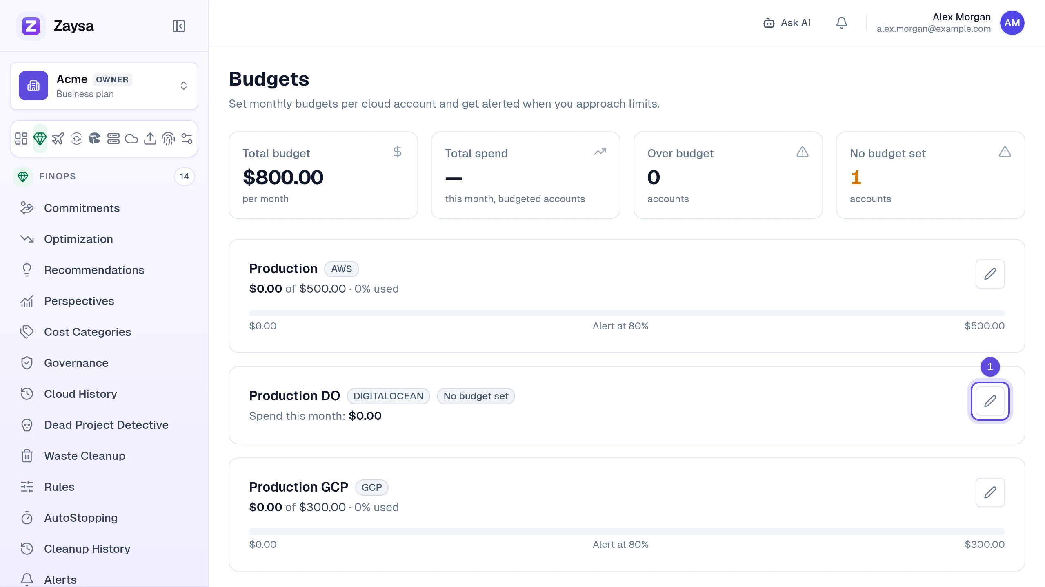Click the 'No budget set' badge
The image size is (1045, 587).
476,396
